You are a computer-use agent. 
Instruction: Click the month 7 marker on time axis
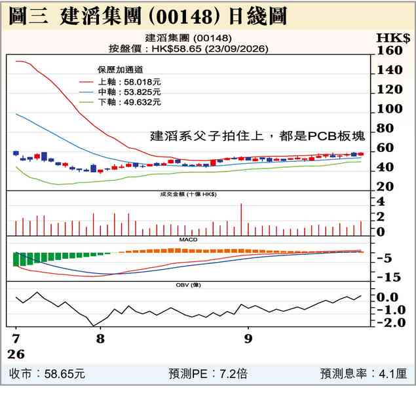16,339
